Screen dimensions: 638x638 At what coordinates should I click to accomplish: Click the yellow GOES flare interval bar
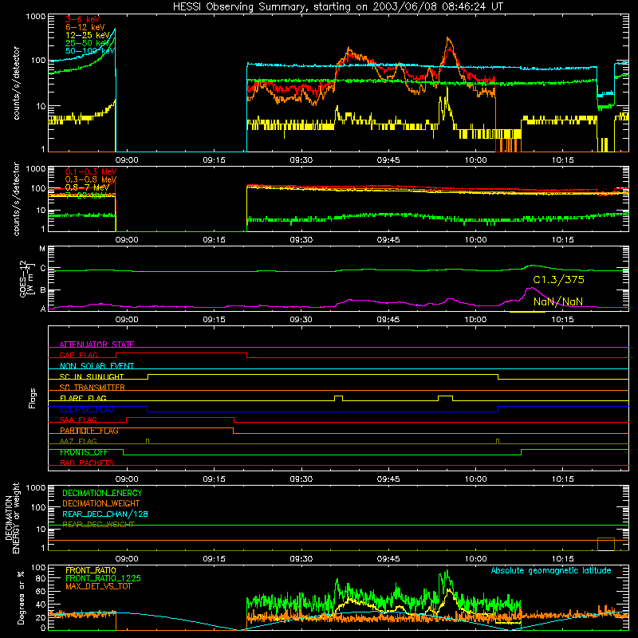click(527, 312)
